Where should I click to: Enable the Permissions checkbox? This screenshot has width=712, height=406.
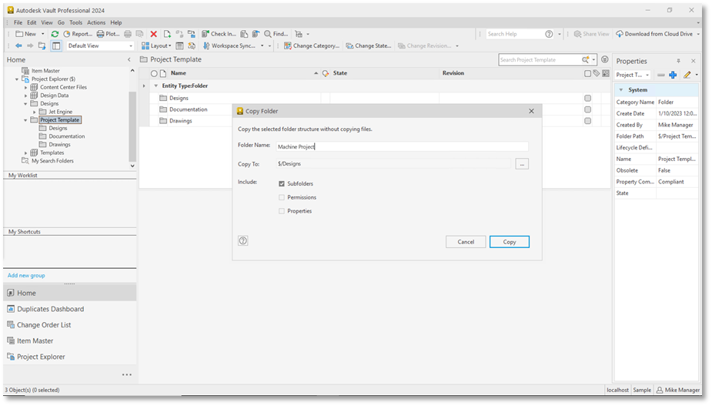282,197
